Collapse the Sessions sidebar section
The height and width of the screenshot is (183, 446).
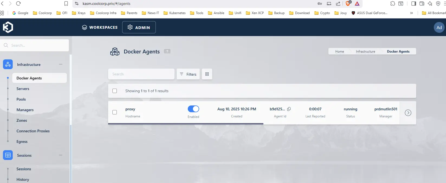click(x=61, y=155)
